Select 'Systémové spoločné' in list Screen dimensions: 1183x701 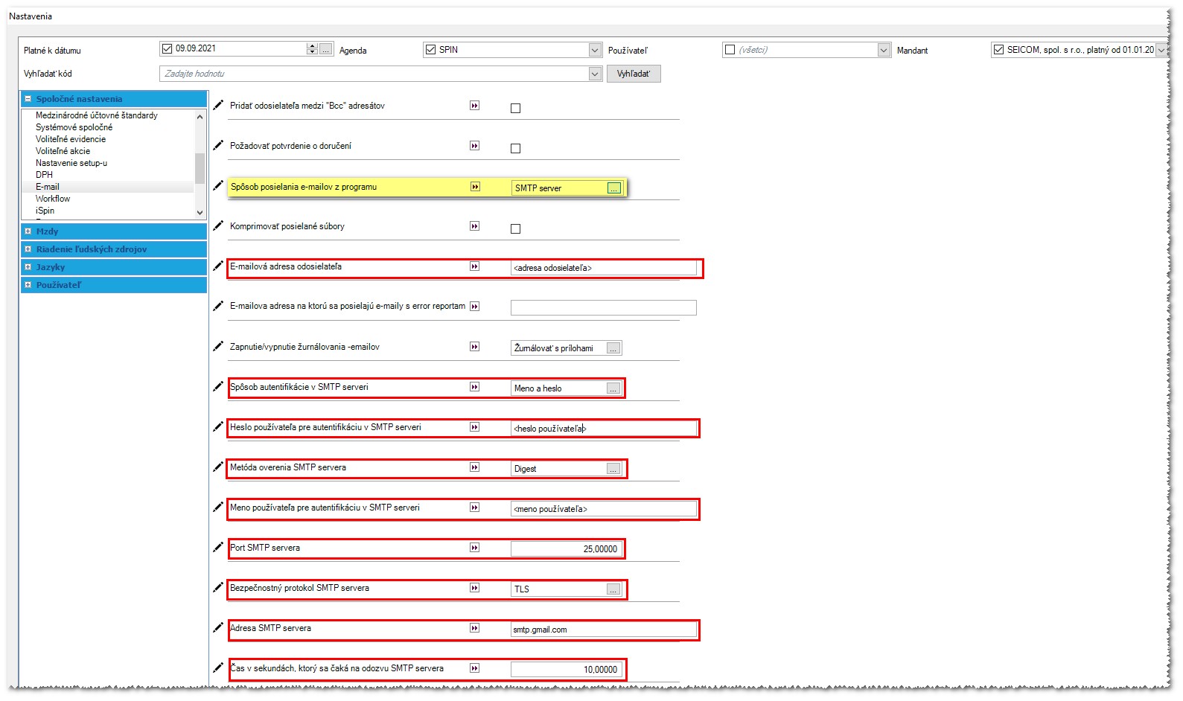74,127
